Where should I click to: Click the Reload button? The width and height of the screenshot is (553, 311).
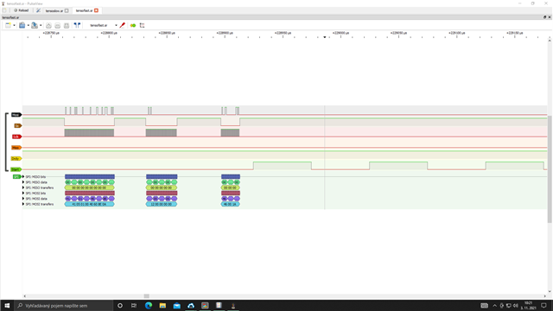tap(21, 10)
